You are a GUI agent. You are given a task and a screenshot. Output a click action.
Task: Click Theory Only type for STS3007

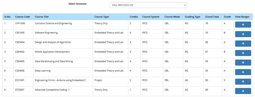(101, 90)
